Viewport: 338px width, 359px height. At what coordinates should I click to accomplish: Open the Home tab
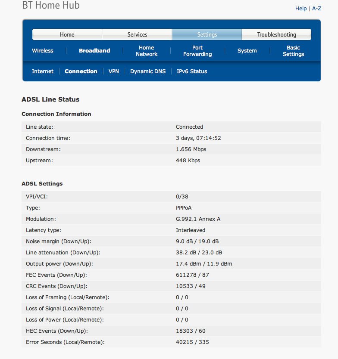click(67, 34)
